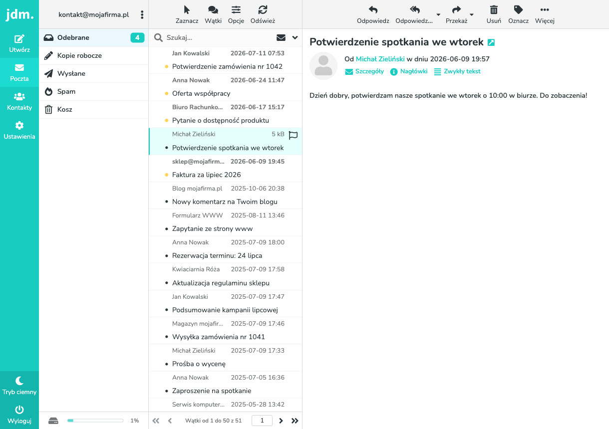Screen dimensions: 609x429
Task: Open 'Pytanie o dostępność produktu' message
Action: point(226,114)
